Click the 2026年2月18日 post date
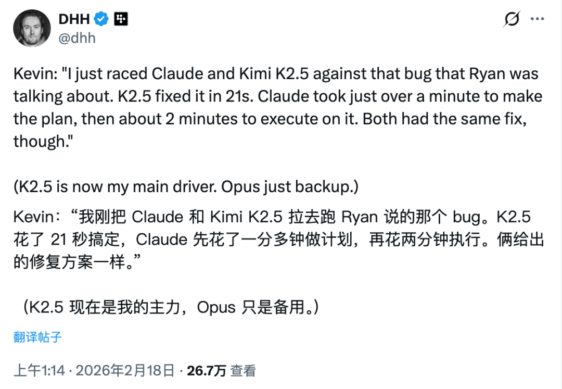 click(125, 371)
